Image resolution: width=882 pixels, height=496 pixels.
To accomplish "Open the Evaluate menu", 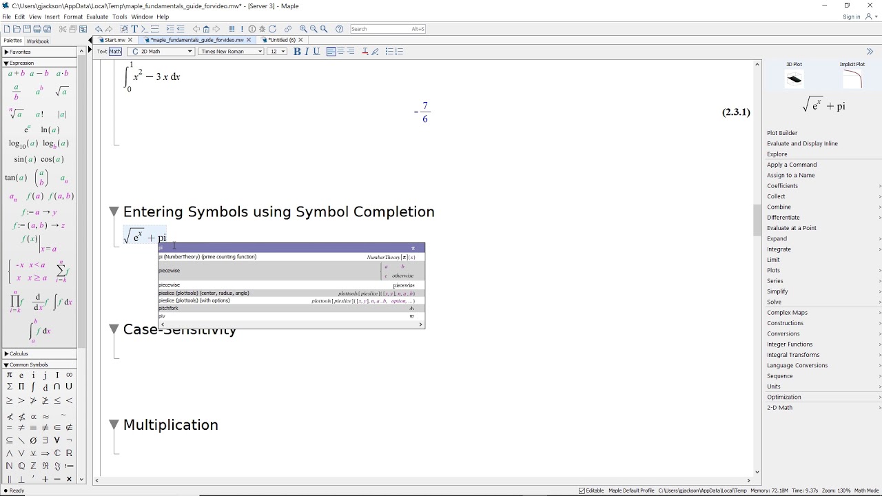I will click(x=97, y=17).
